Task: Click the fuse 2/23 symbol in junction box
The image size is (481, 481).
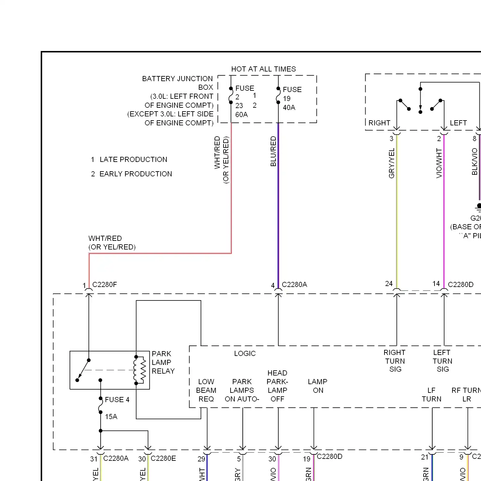Action: [231, 95]
